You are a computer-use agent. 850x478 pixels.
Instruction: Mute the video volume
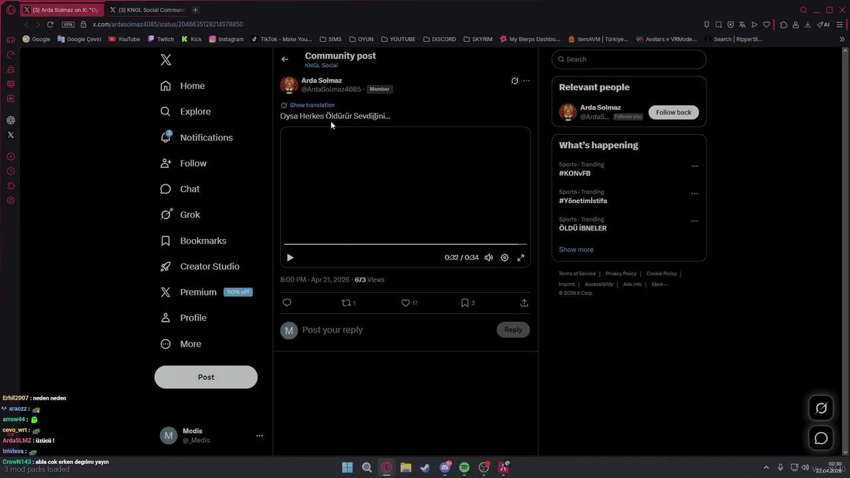point(489,258)
